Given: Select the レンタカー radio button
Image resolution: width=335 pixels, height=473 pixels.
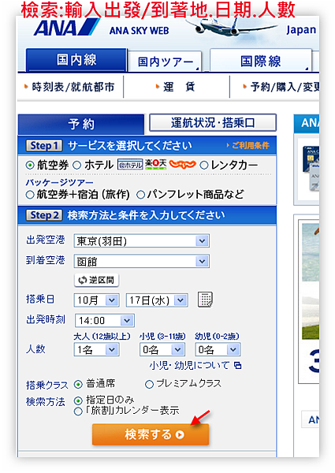Looking at the screenshot, I should [x=204, y=165].
